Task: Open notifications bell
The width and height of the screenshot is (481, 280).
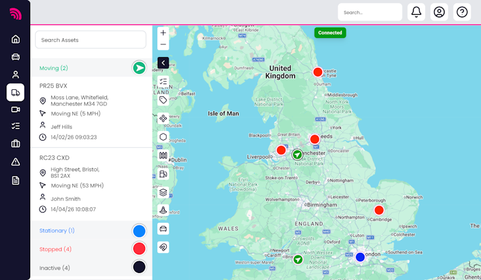Action: 416,12
